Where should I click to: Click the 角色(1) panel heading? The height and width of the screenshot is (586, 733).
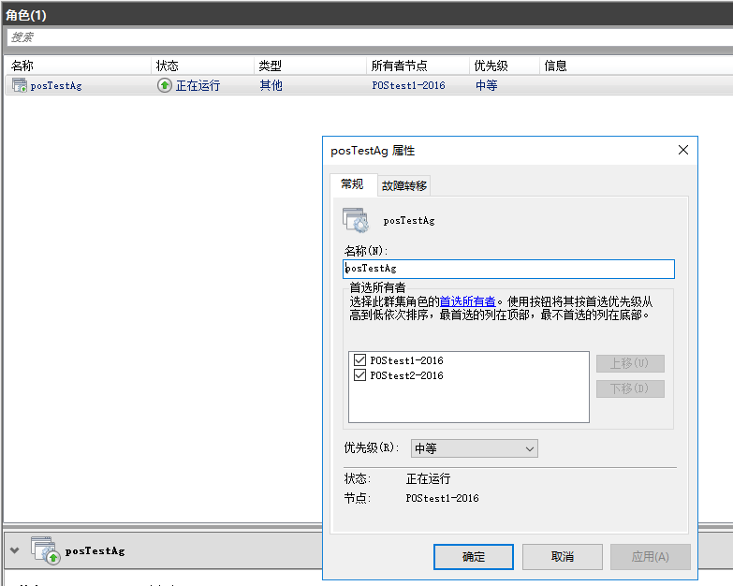[x=26, y=15]
